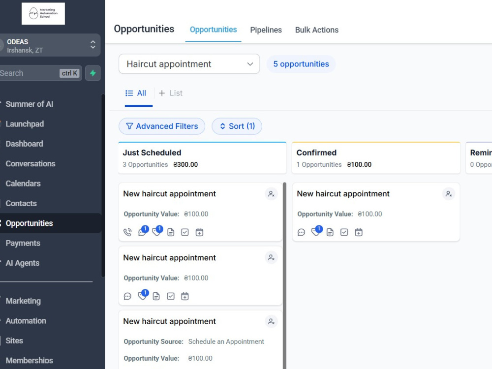Open the Sort (1) options
The width and height of the screenshot is (492, 369).
(237, 126)
